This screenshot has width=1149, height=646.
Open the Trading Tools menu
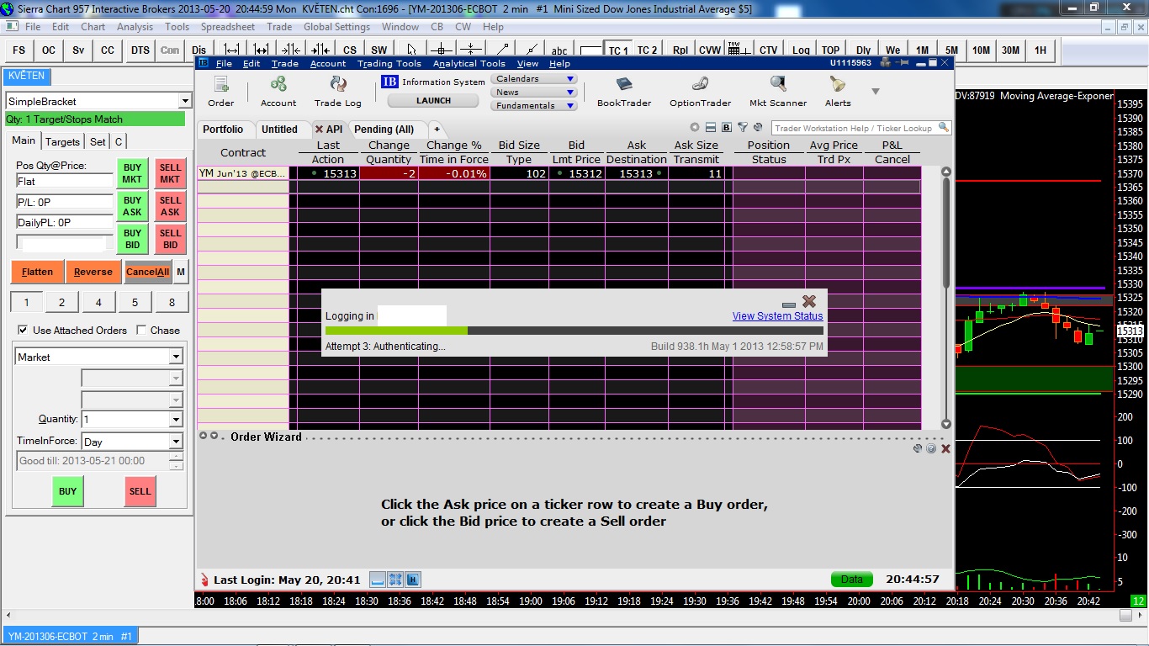pyautogui.click(x=389, y=63)
